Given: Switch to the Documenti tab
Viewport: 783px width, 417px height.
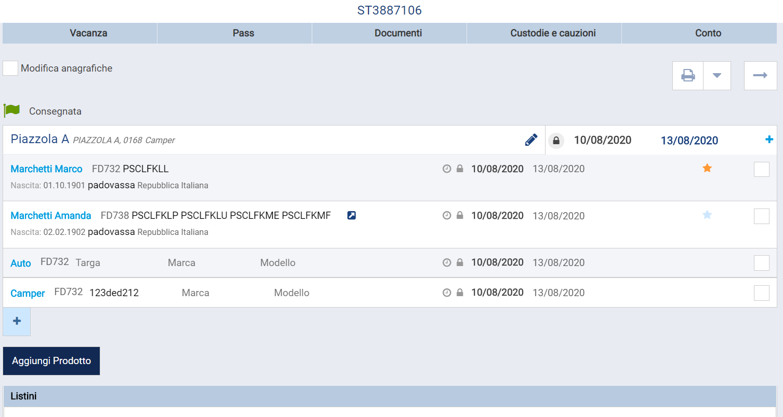Looking at the screenshot, I should click(398, 33).
